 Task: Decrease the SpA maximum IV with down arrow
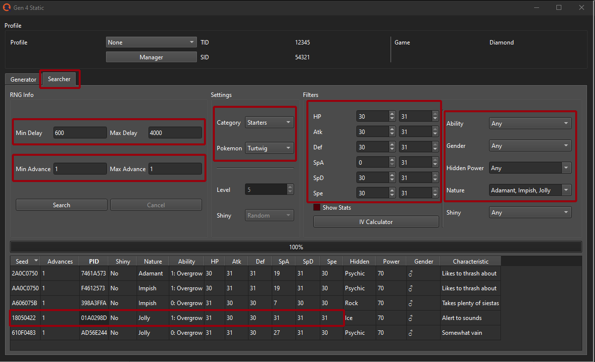pos(435,165)
